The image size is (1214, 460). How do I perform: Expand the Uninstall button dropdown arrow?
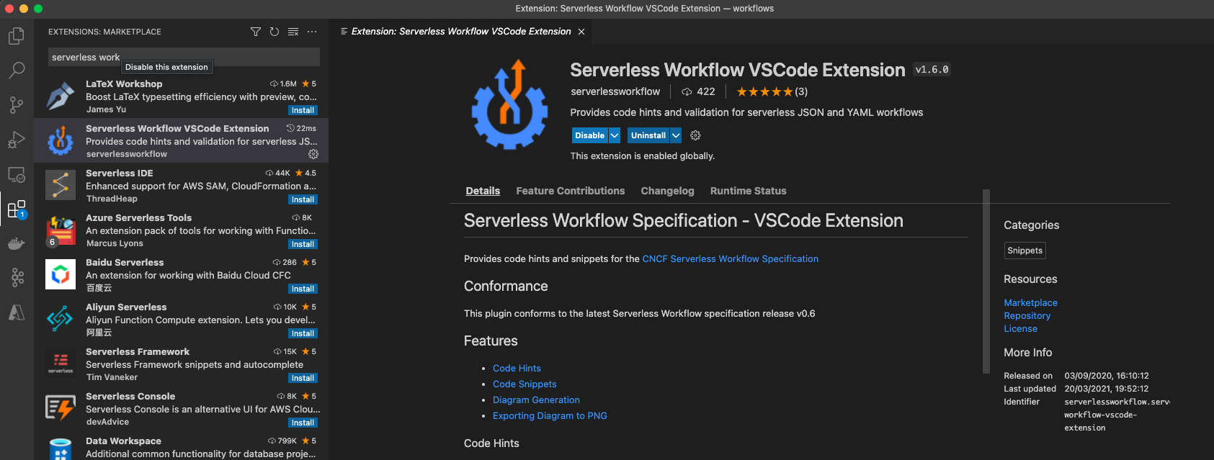point(676,135)
